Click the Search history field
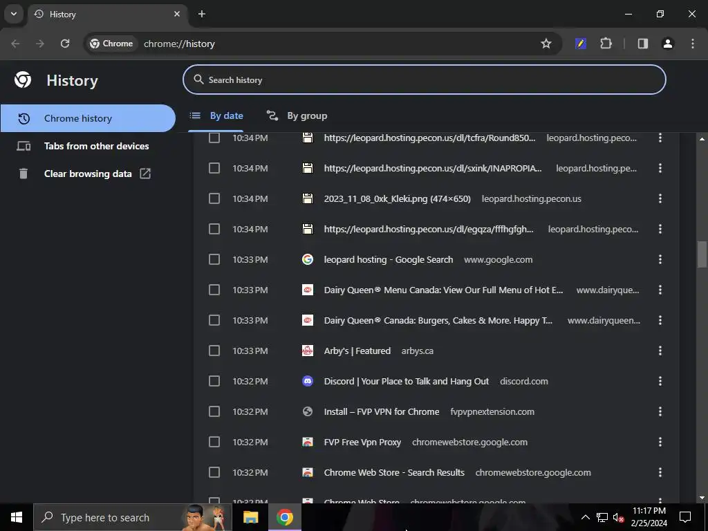 [x=425, y=80]
